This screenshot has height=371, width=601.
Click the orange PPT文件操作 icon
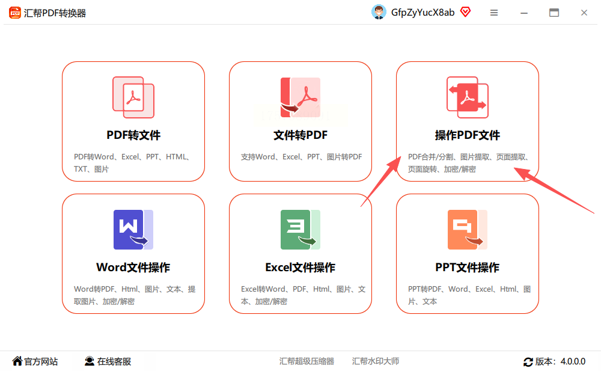pos(468,230)
